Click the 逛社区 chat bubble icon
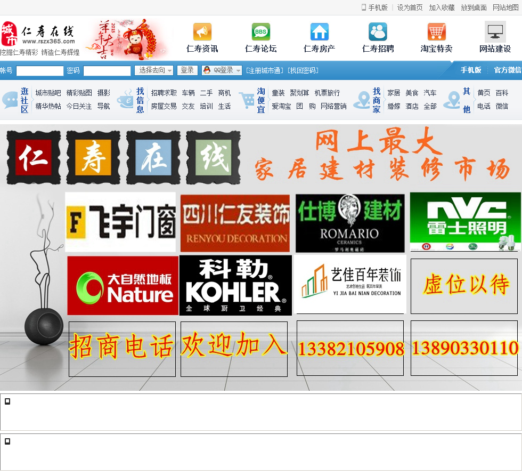Viewport: 522px width, 475px height. pyautogui.click(x=10, y=100)
